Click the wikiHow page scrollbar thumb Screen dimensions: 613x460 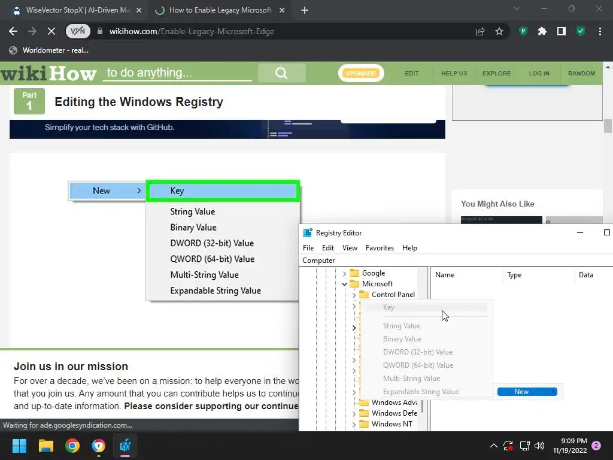(608, 126)
